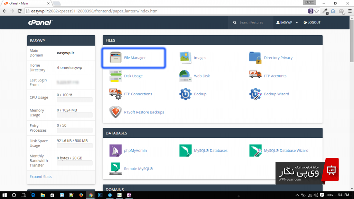Open the Chrome taskbar icon
The width and height of the screenshot is (354, 199).
91,195
